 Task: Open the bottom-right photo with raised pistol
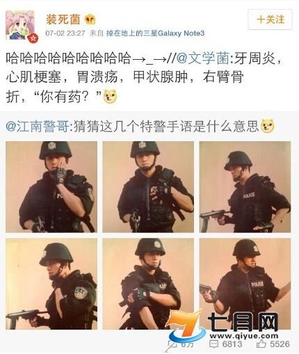(x=245, y=284)
